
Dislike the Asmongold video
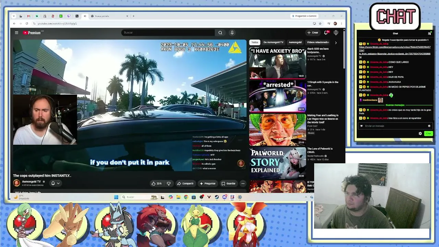[168, 184]
